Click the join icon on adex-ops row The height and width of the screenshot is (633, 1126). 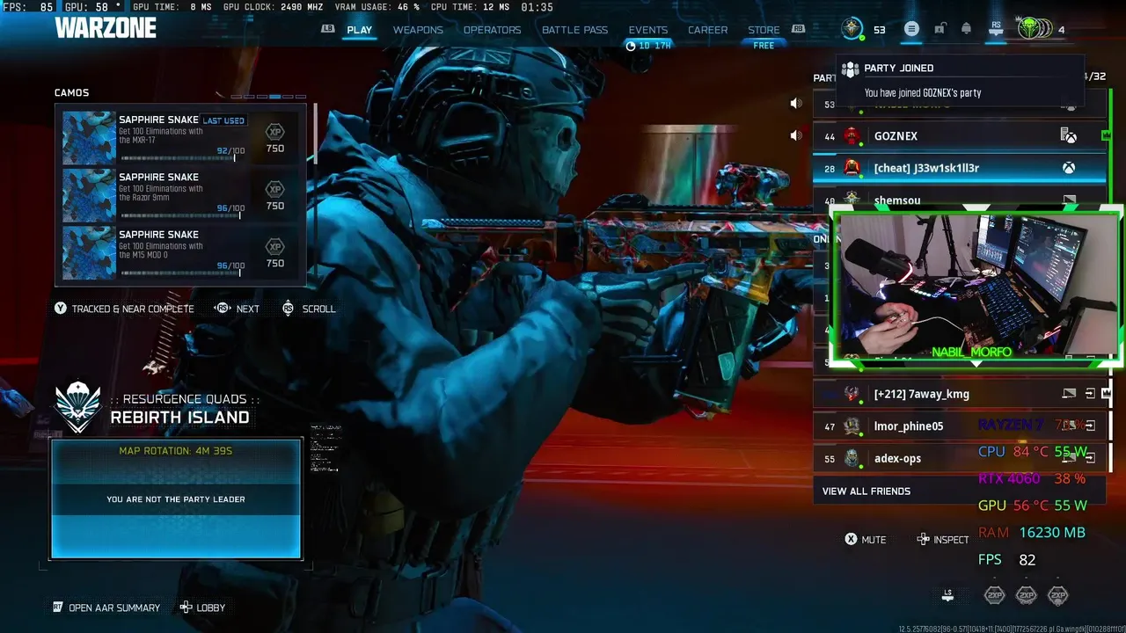1090,458
